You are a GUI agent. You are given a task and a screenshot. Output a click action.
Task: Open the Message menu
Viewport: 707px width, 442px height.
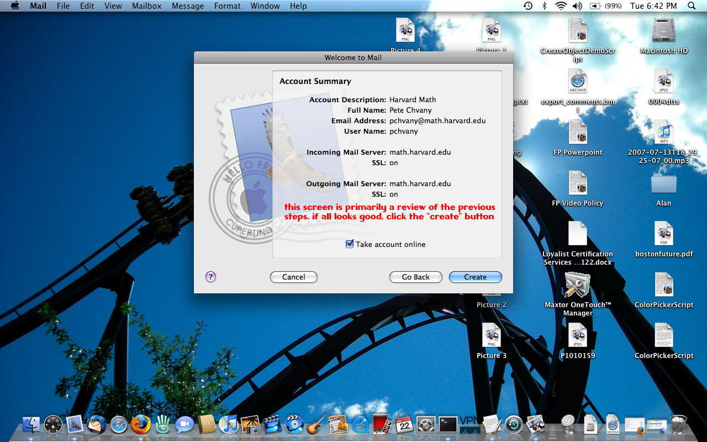click(x=188, y=6)
